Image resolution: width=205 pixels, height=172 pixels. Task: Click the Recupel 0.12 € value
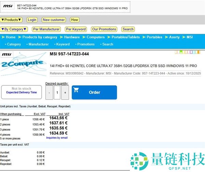click(x=41, y=160)
